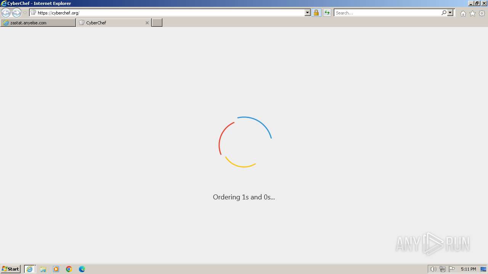Viewport: 488px width, 274px height.
Task: Open the Home page icon
Action: (463, 13)
